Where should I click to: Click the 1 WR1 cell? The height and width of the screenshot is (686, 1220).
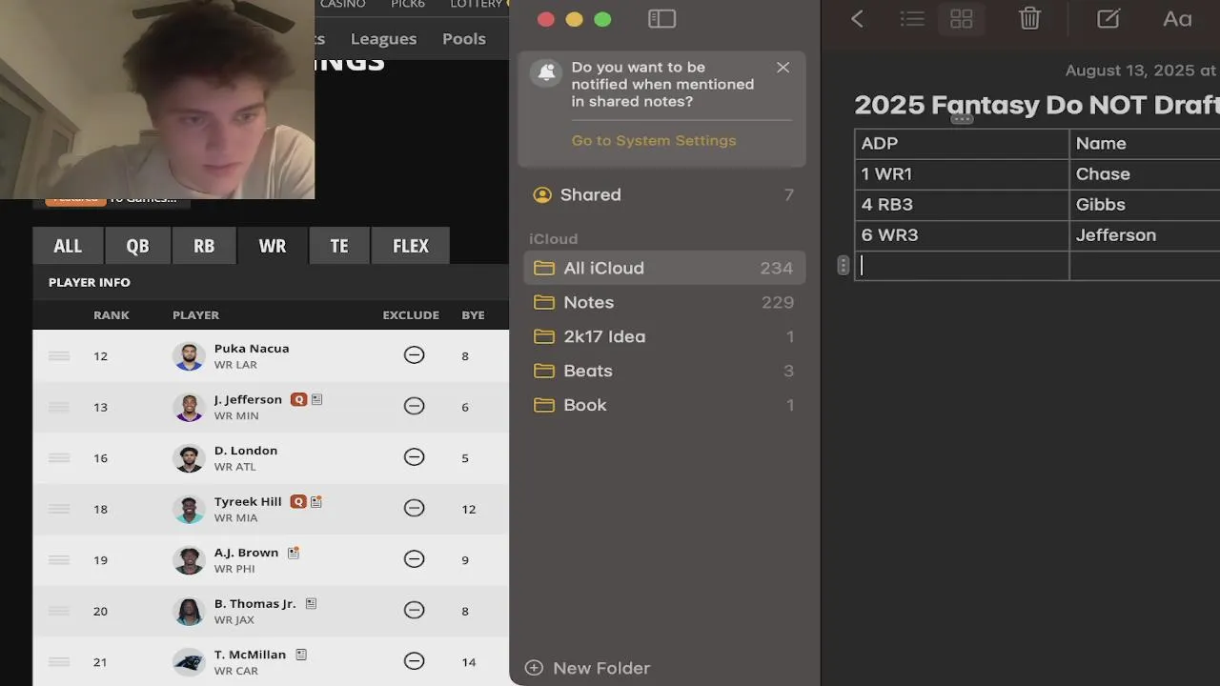[x=962, y=174]
